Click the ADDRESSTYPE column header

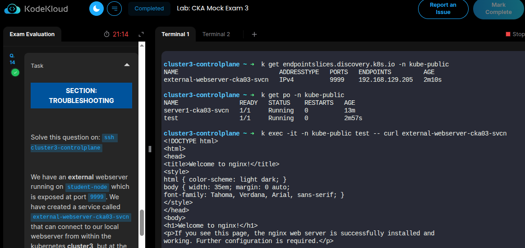coord(299,72)
